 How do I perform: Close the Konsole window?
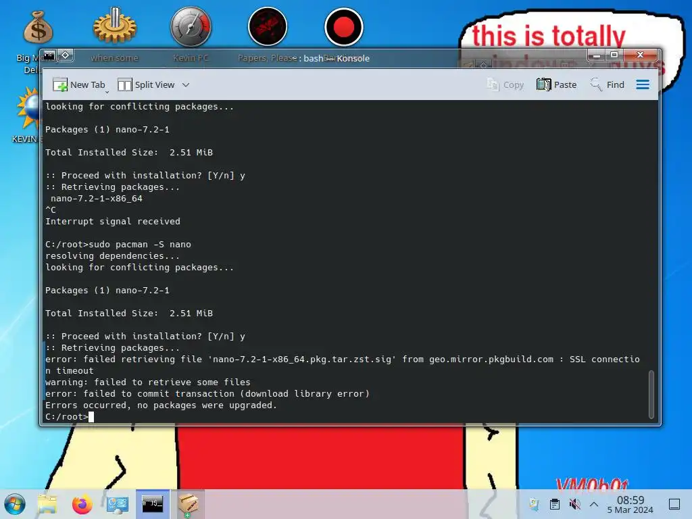point(641,55)
